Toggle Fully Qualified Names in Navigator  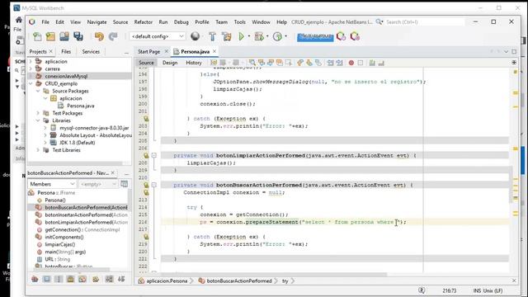(x=96, y=279)
